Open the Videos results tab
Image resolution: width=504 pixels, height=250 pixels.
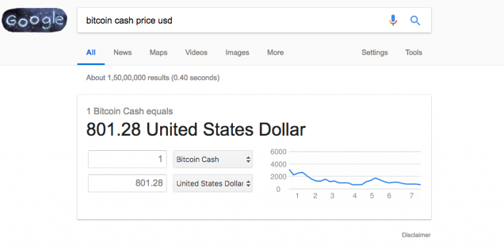click(196, 52)
